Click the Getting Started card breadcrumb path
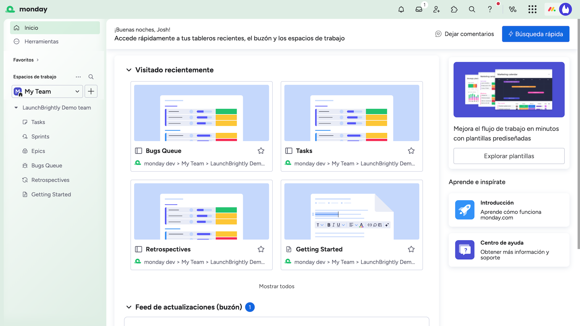Image resolution: width=580 pixels, height=326 pixels. point(355,262)
